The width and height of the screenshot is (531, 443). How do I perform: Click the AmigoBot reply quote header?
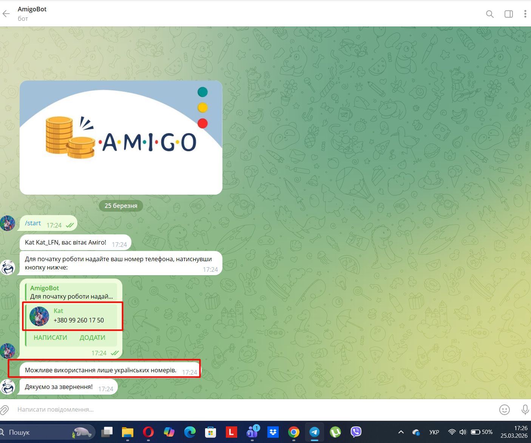click(71, 292)
